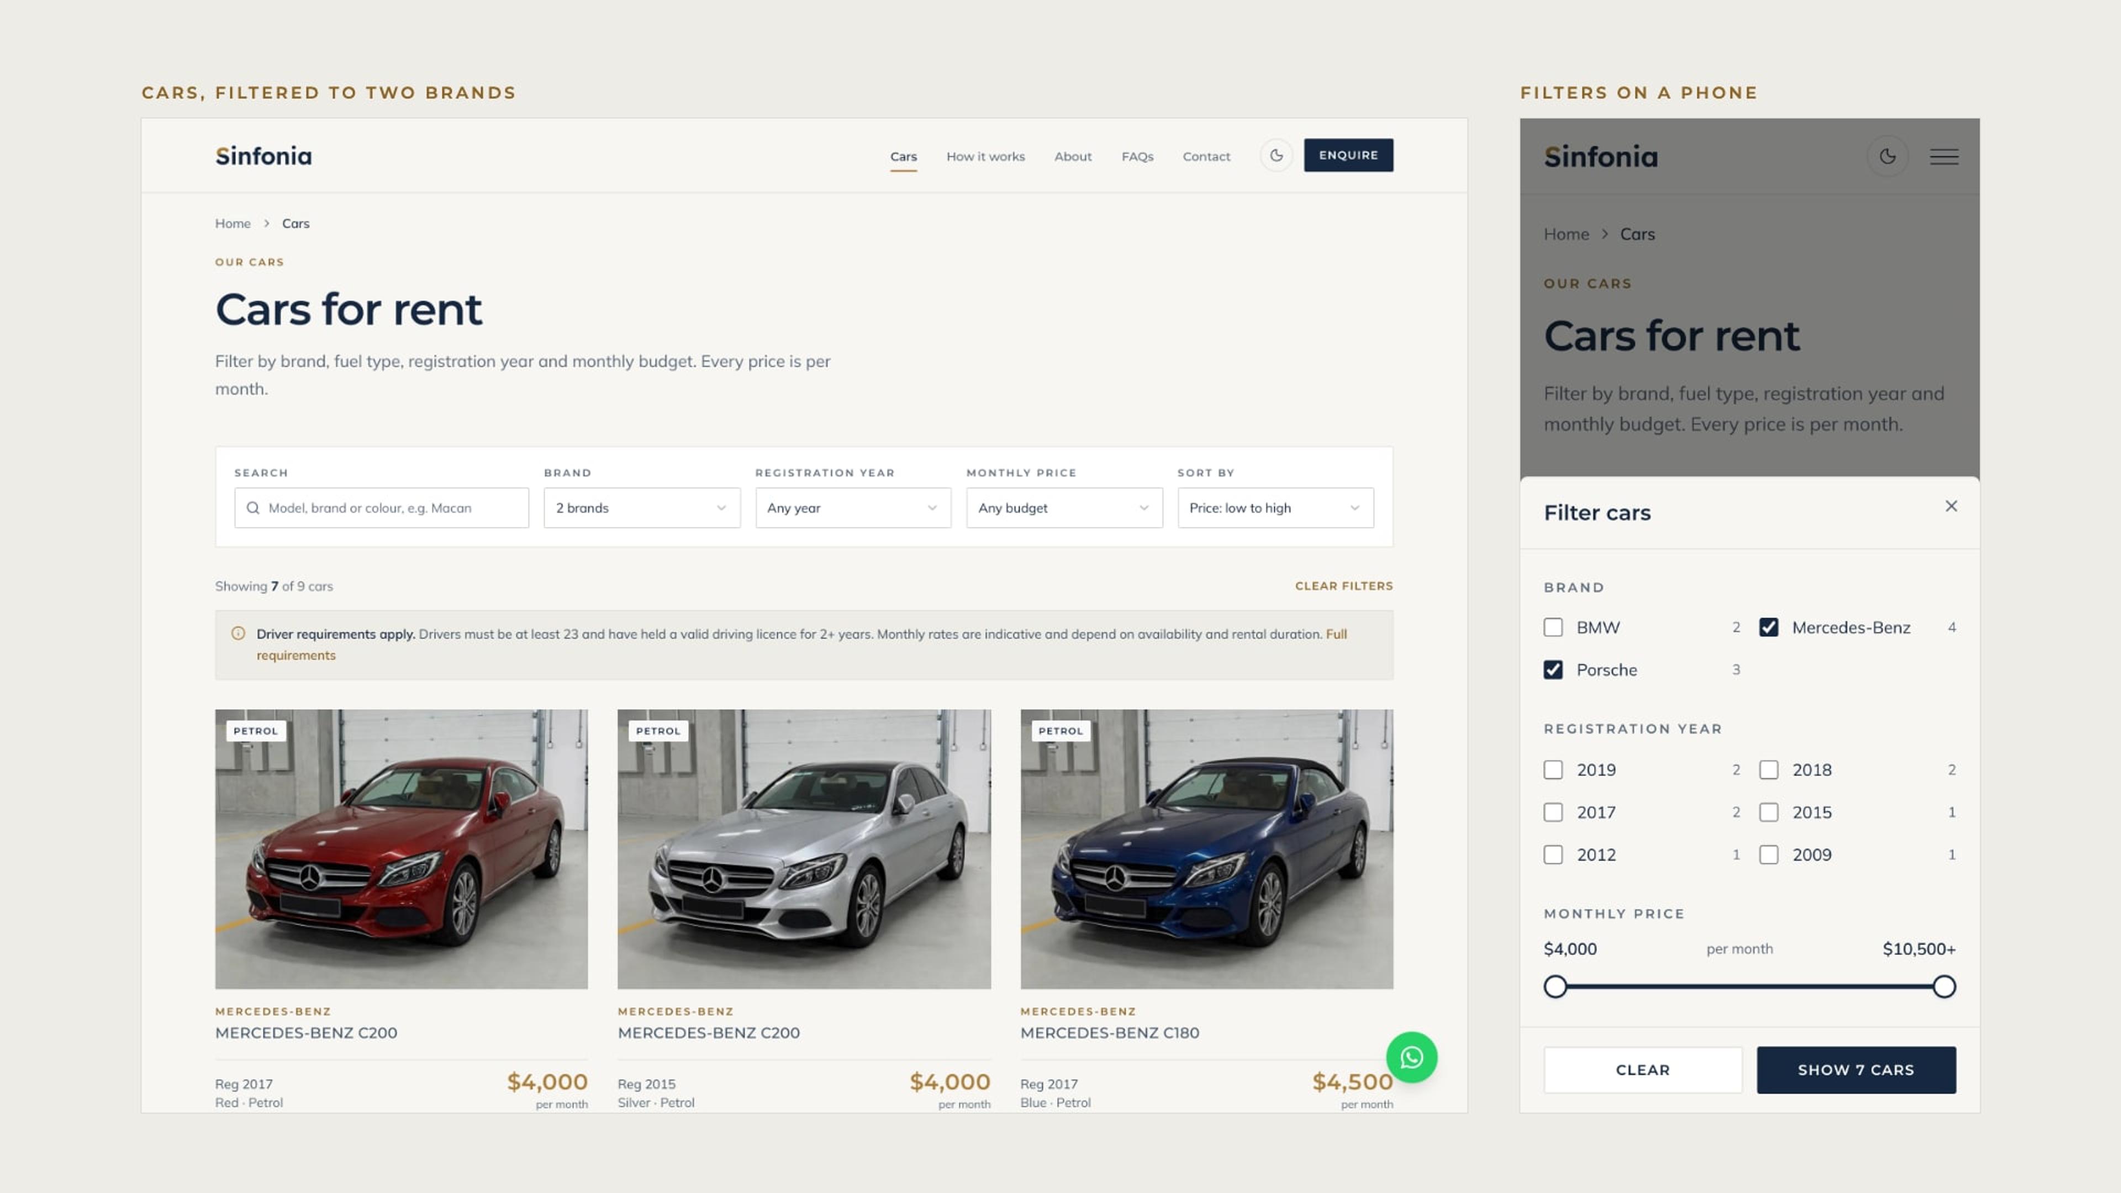2121x1193 pixels.
Task: Click the car search input field
Action: (x=381, y=508)
